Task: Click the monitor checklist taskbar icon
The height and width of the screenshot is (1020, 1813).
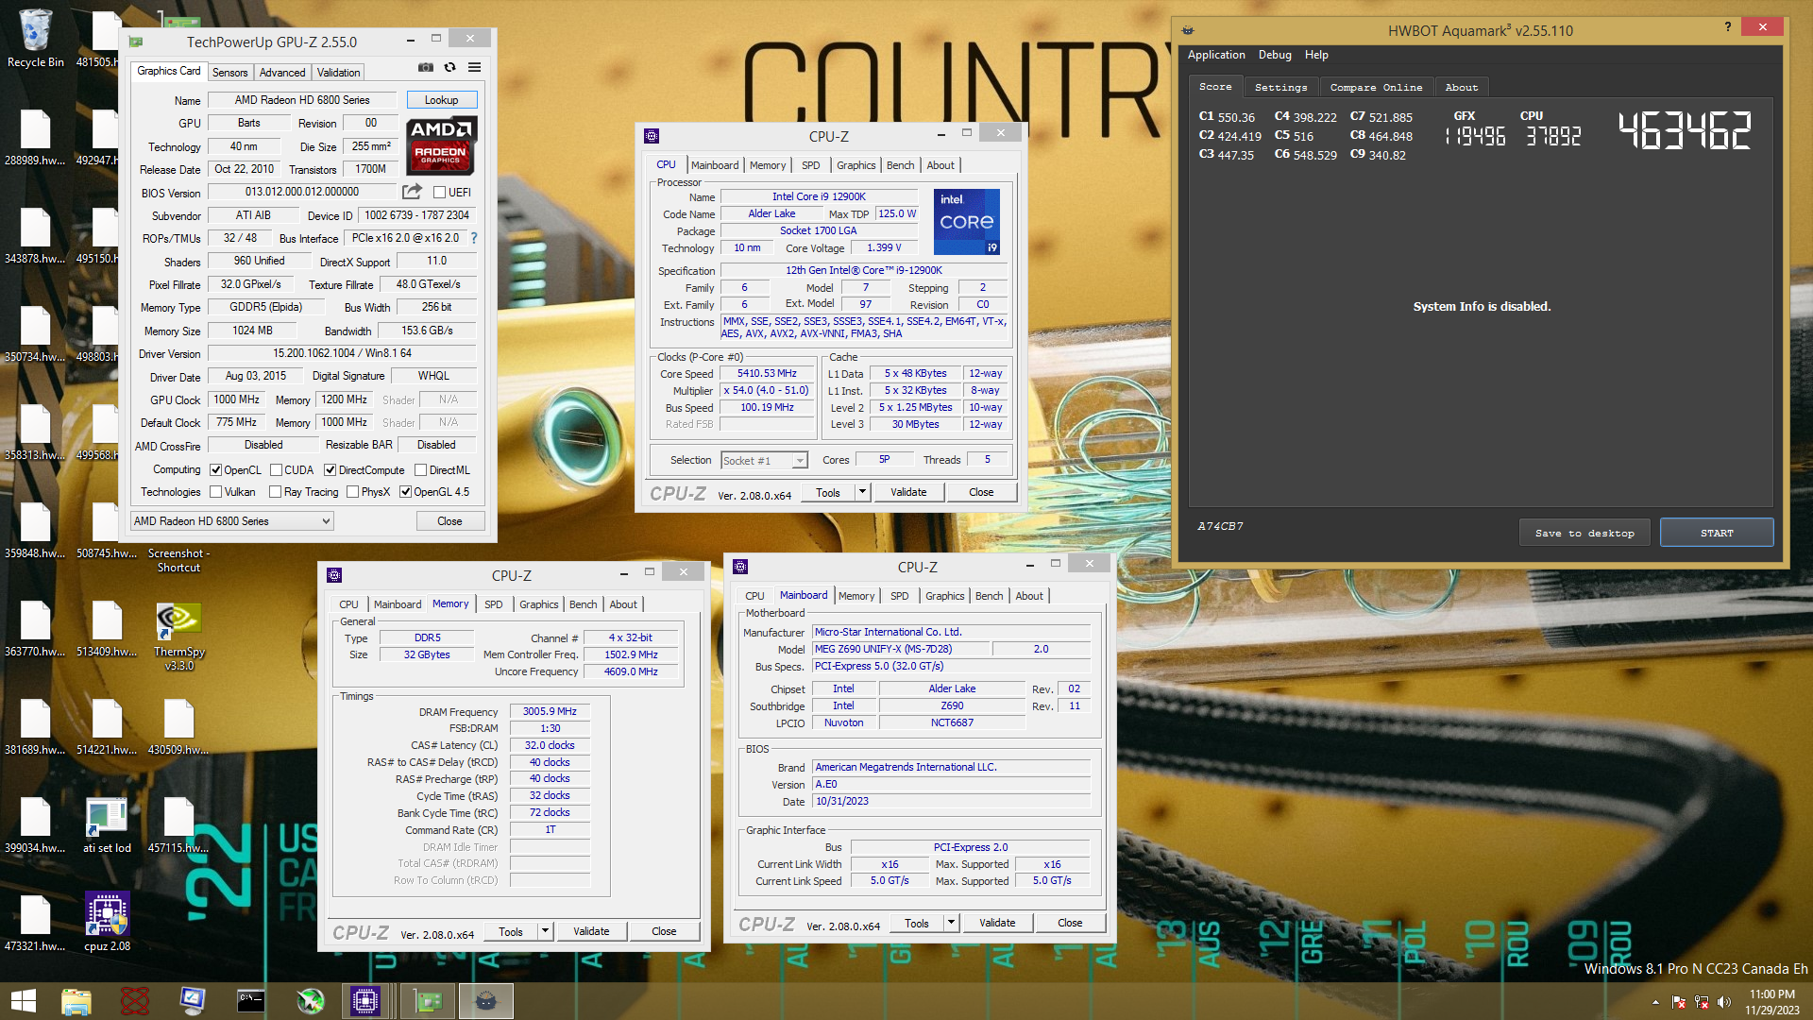Action: coord(193,1001)
